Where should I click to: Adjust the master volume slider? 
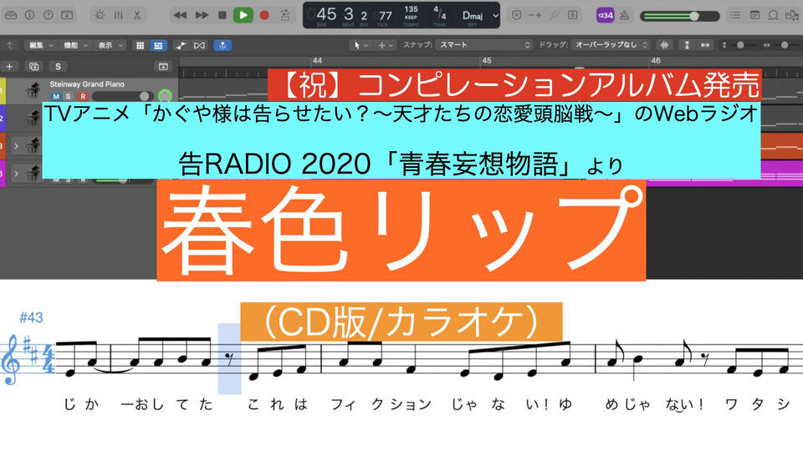point(679,16)
